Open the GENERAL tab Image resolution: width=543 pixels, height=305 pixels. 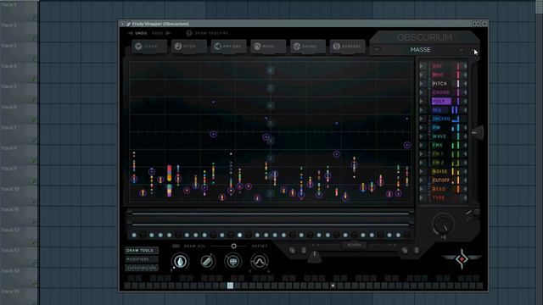point(347,47)
